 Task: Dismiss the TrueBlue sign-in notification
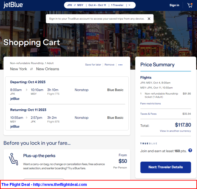(149, 19)
